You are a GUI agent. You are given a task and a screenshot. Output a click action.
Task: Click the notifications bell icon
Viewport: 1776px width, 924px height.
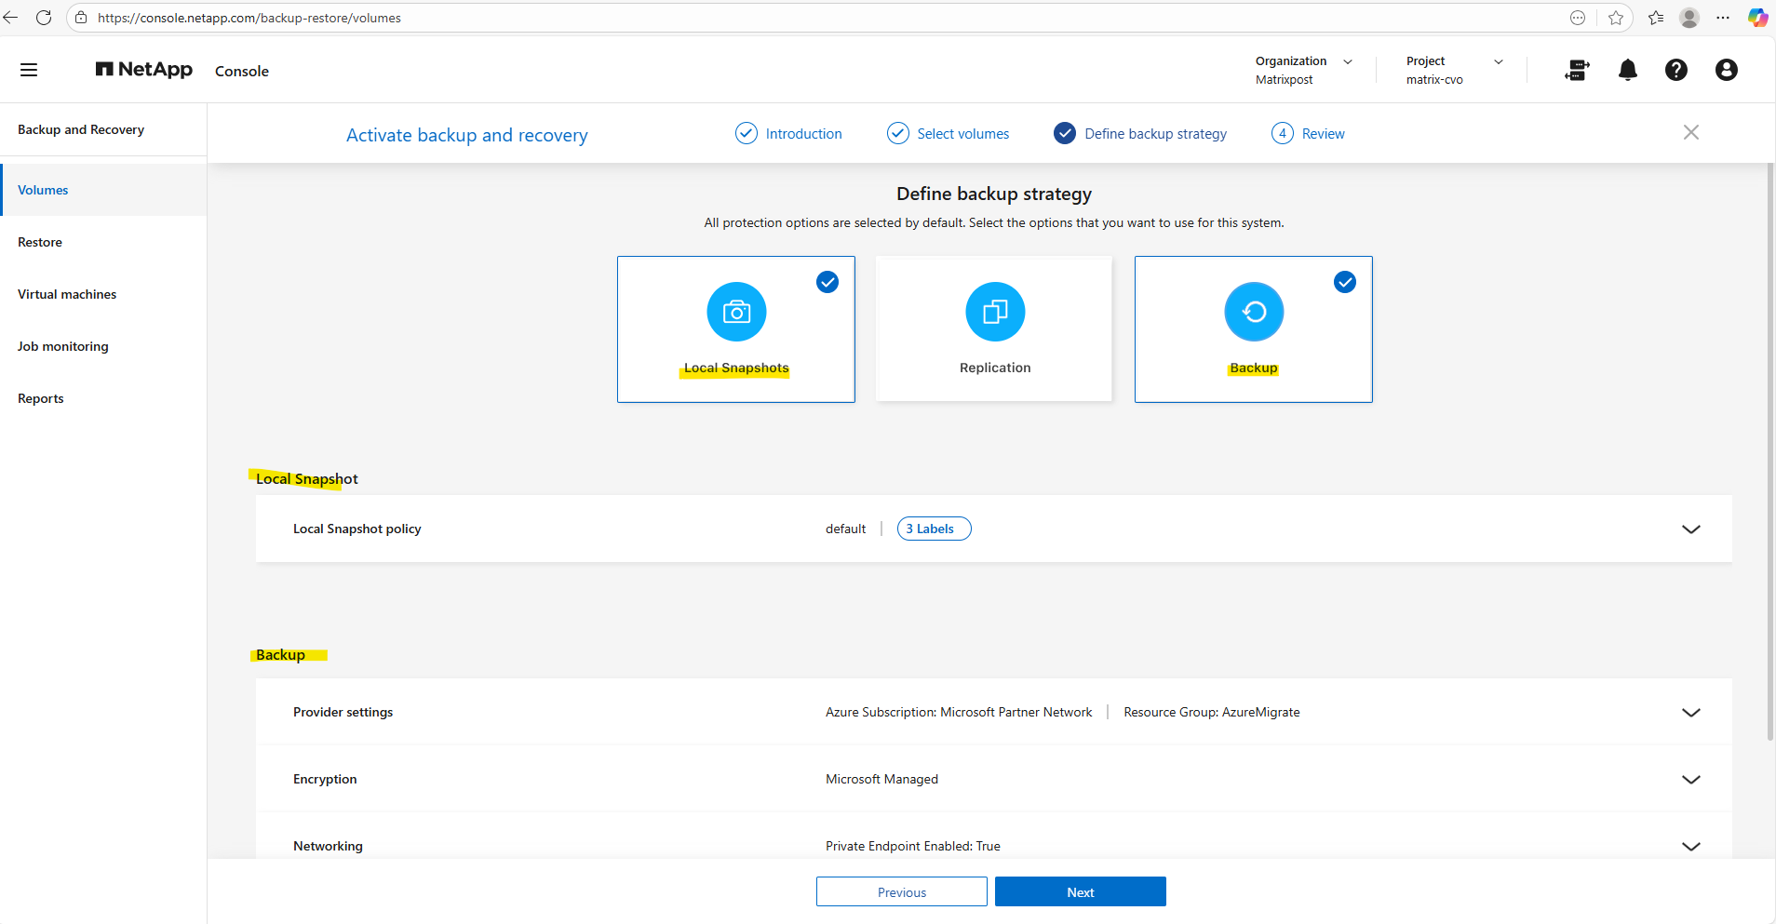coord(1627,70)
